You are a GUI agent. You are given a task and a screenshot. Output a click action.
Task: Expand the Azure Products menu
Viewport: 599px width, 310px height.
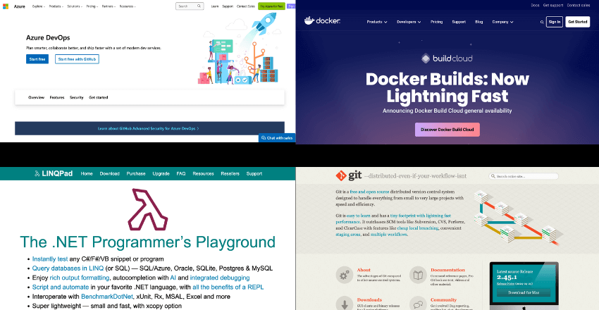coord(56,6)
